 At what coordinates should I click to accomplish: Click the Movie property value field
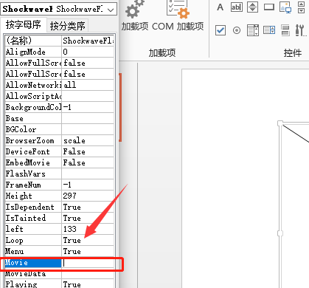[x=88, y=263]
